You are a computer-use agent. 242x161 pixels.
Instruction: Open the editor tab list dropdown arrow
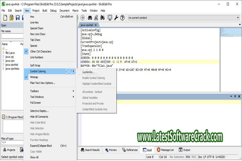(x=240, y=24)
